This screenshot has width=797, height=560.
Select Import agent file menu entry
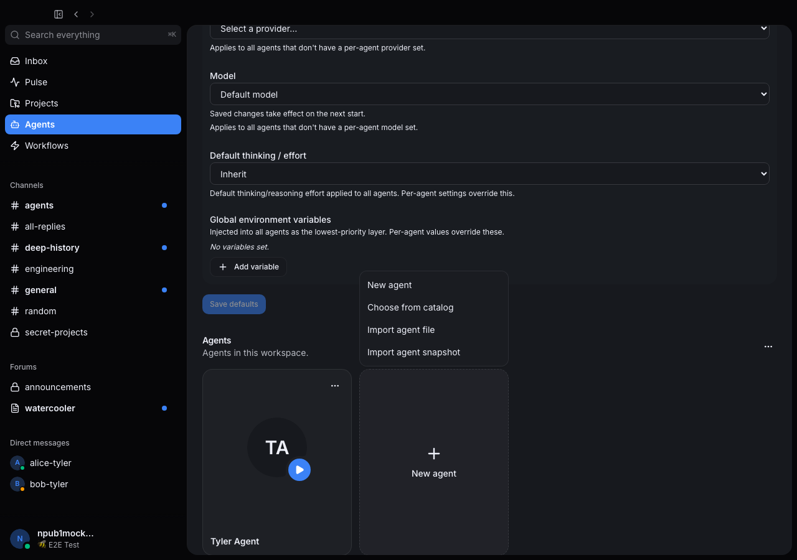coord(434,330)
